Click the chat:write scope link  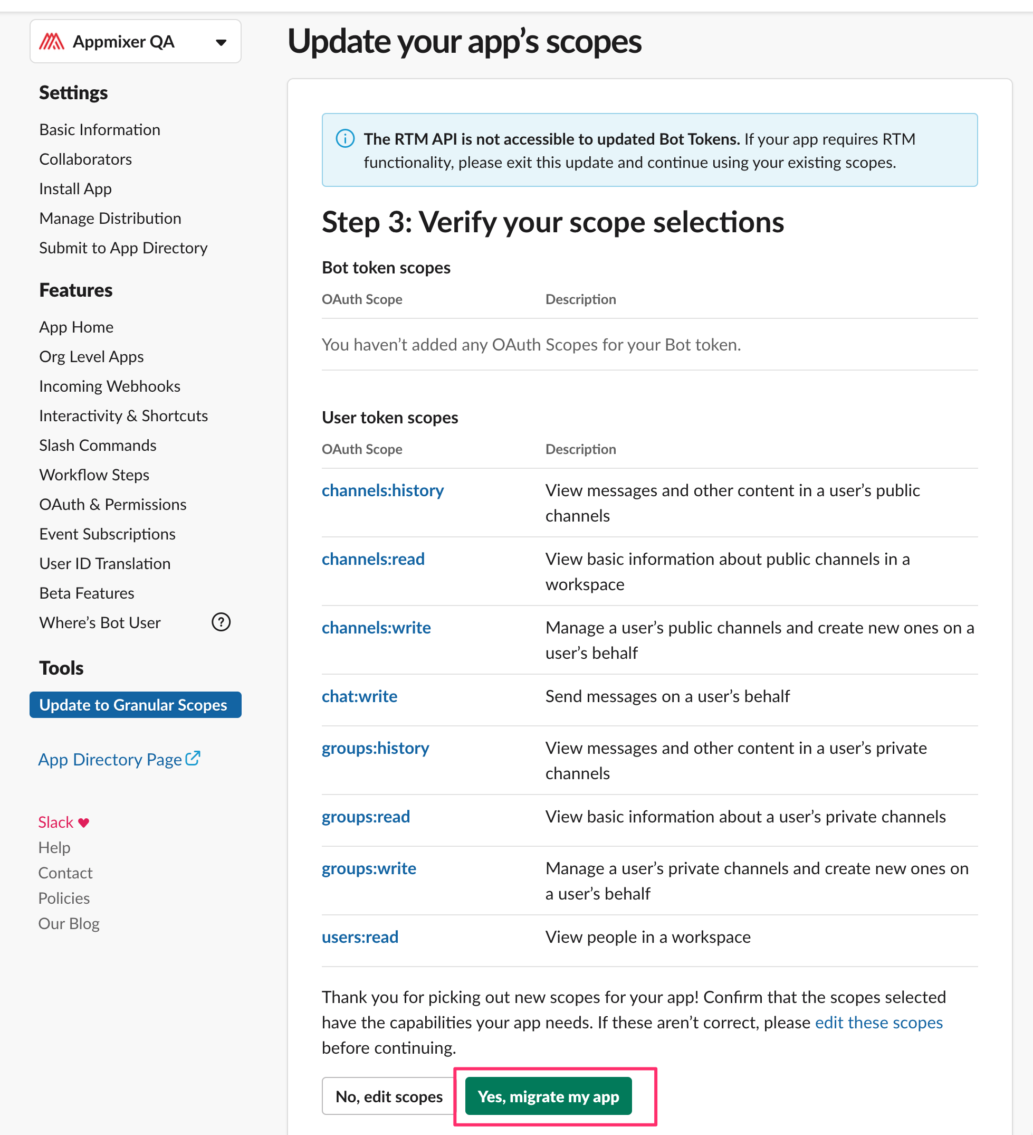click(x=359, y=696)
